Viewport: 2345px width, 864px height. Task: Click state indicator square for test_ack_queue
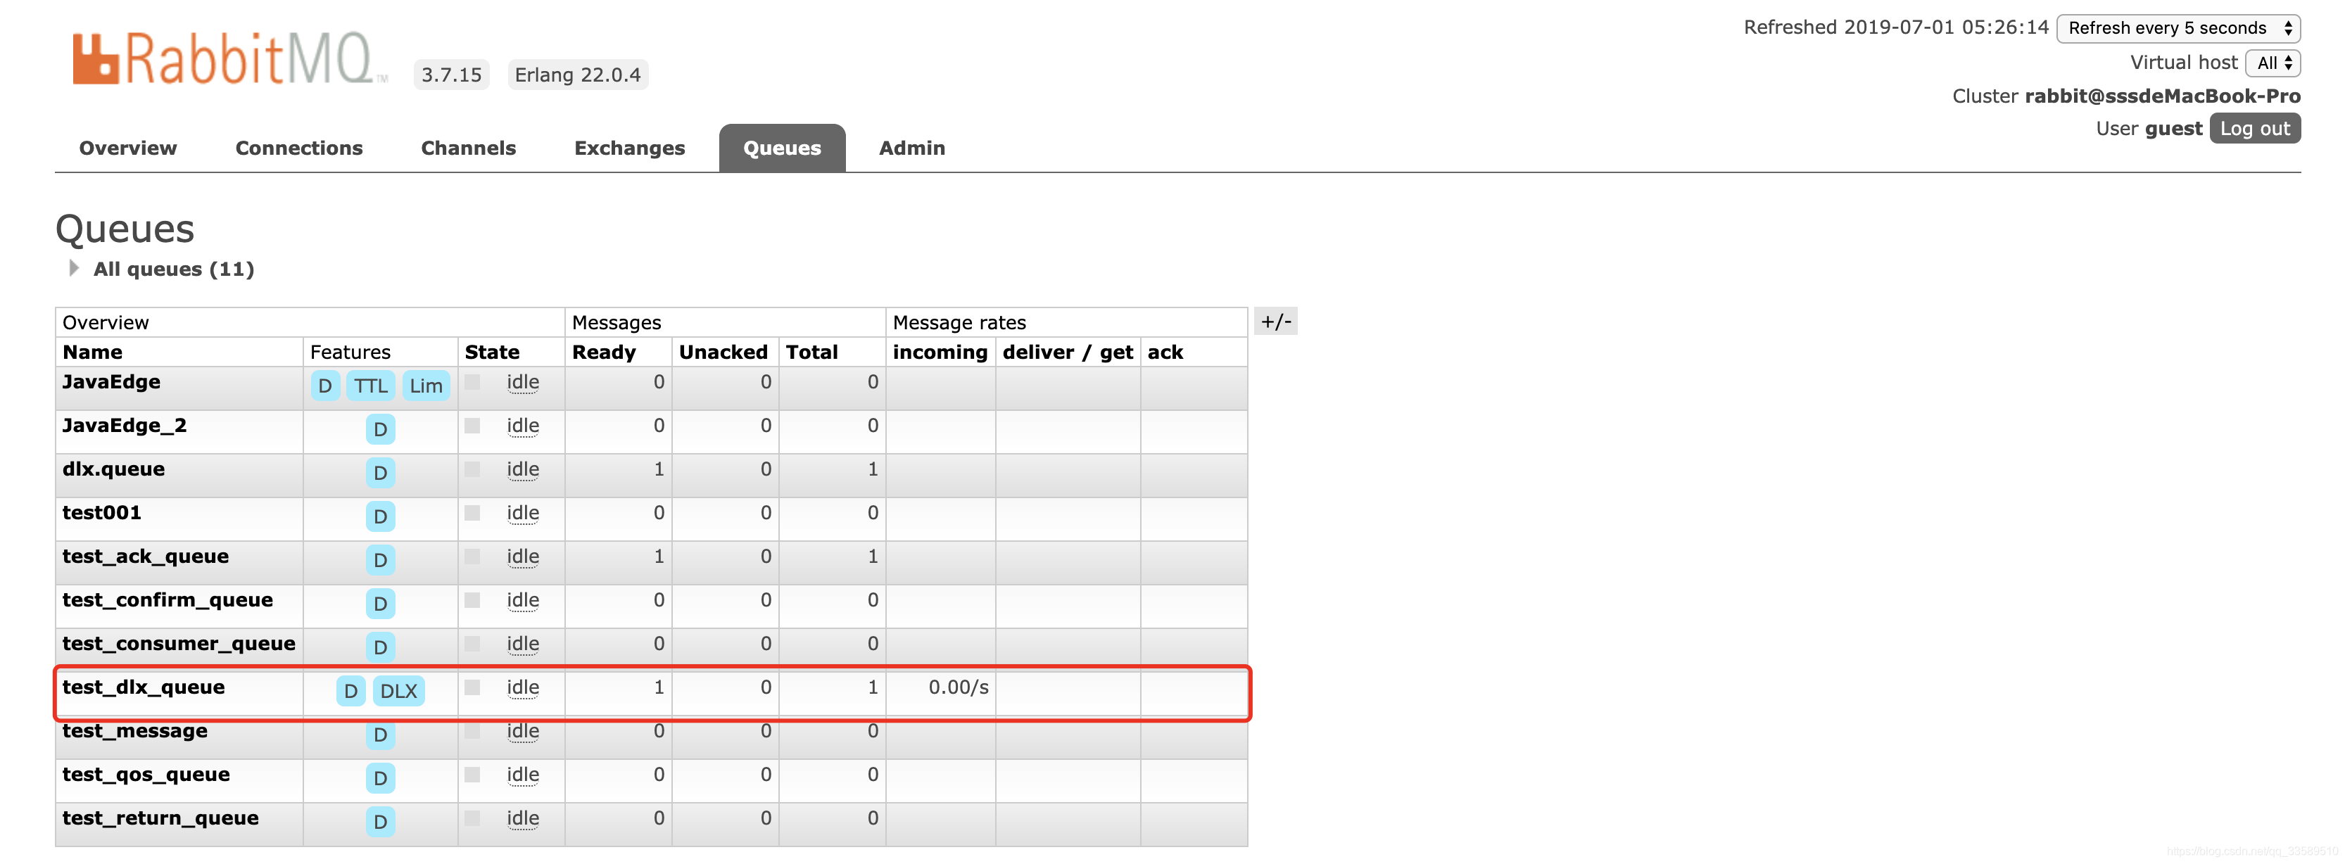472,557
